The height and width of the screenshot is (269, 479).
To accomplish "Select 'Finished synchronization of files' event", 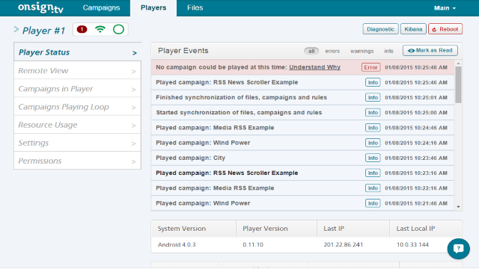I will tap(302, 98).
